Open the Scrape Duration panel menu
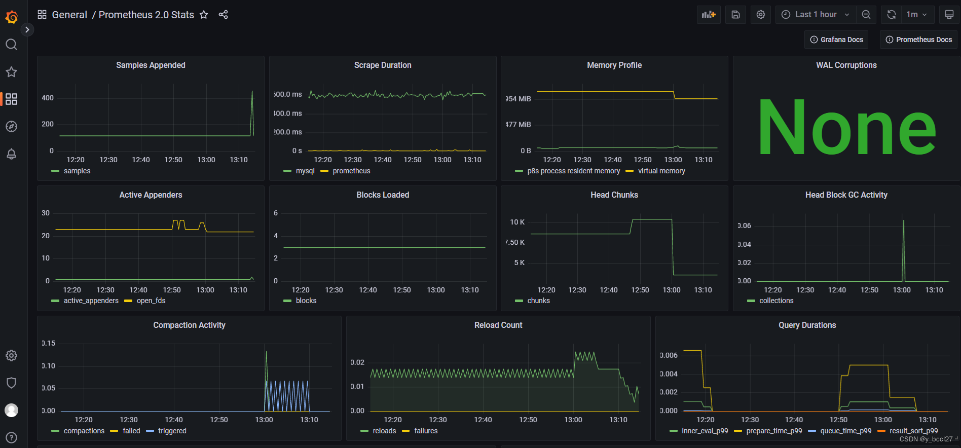Image resolution: width=961 pixels, height=448 pixels. pyautogui.click(x=383, y=65)
